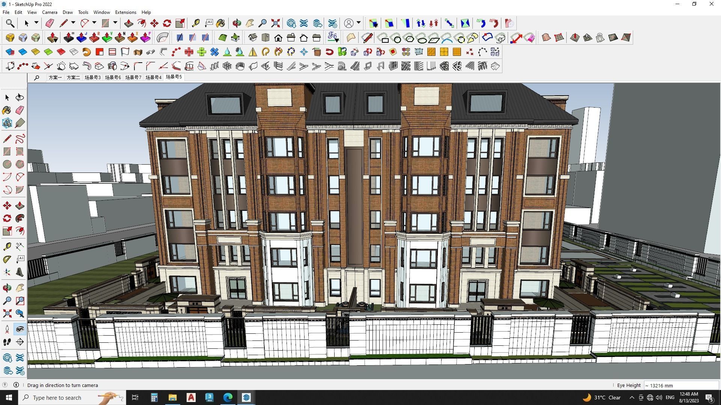The image size is (721, 405).
Task: Open Microsoft Edge from the taskbar
Action: pos(228,397)
